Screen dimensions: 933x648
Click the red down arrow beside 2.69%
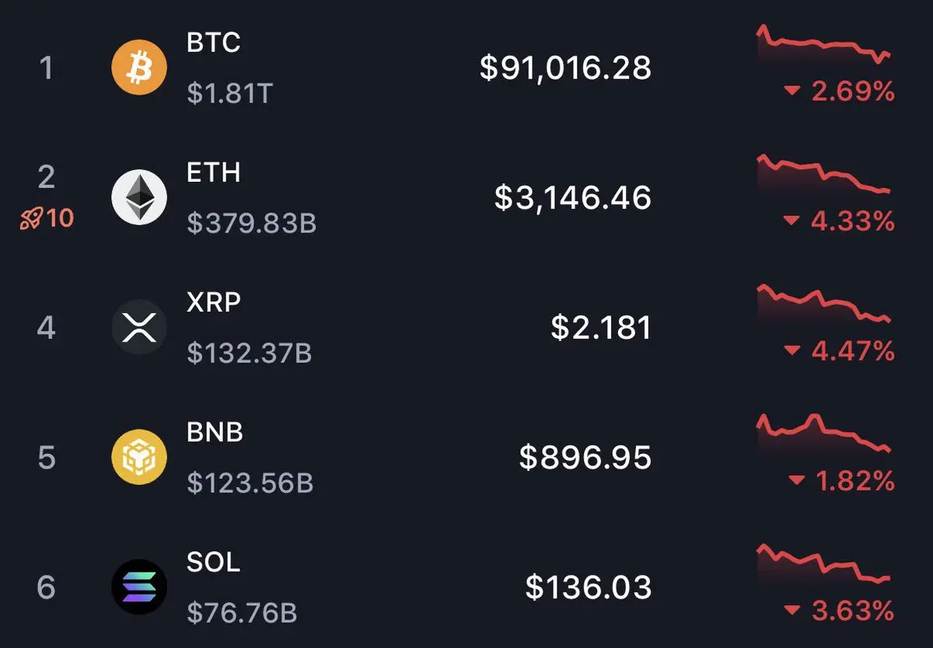(792, 92)
